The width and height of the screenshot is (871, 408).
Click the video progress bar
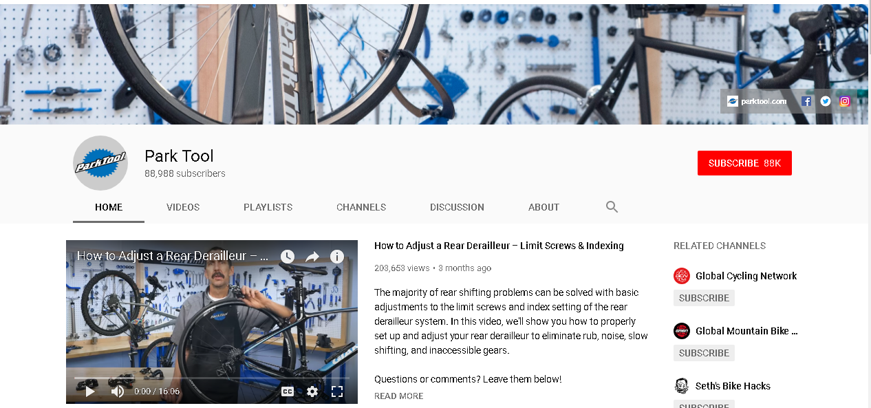click(x=212, y=378)
